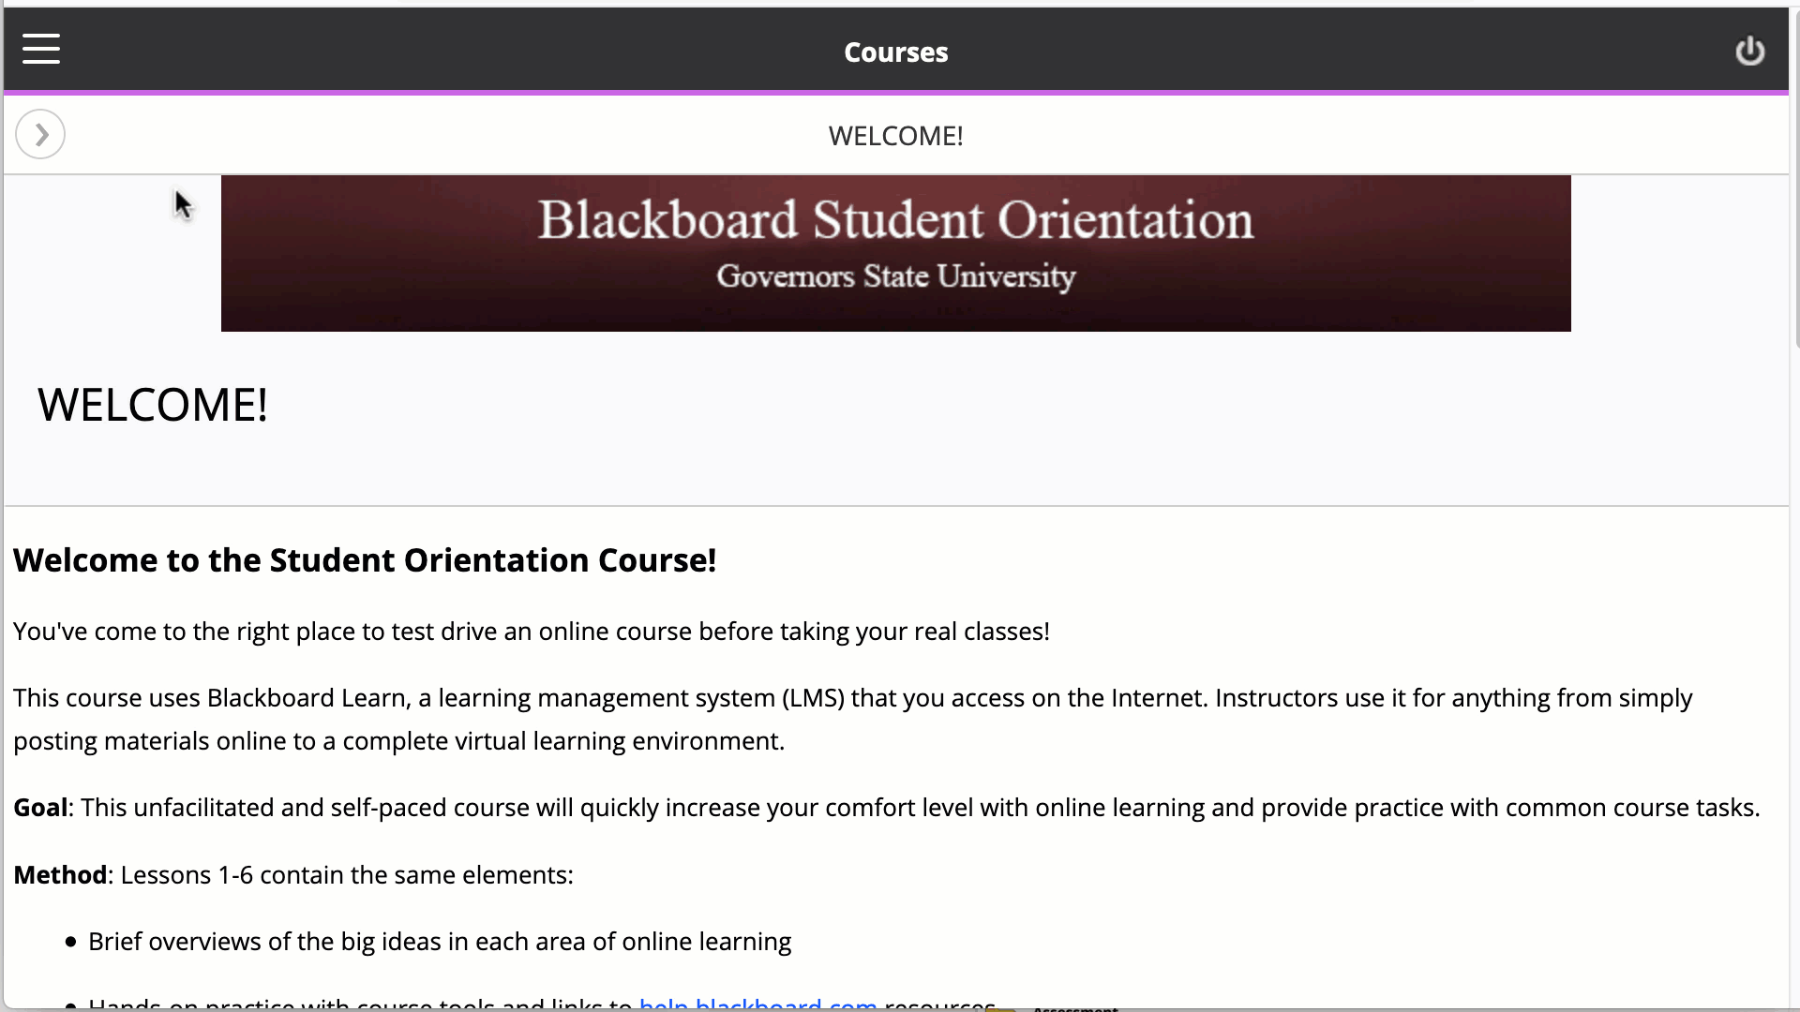Click the vertical scrollbar on the right edge

[1795, 178]
